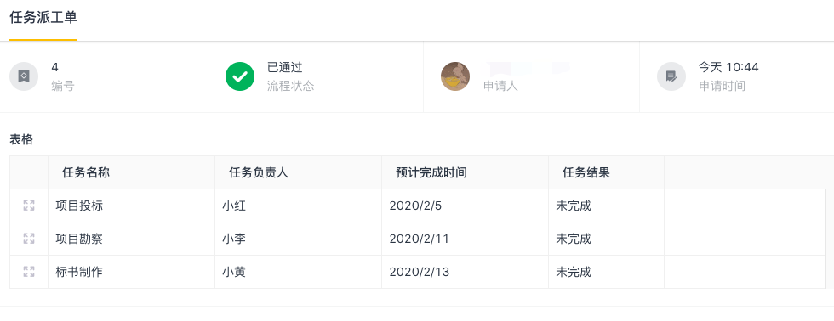Click the 申请时间 edit icon
Screen dimensions: 834x321
coord(671,76)
